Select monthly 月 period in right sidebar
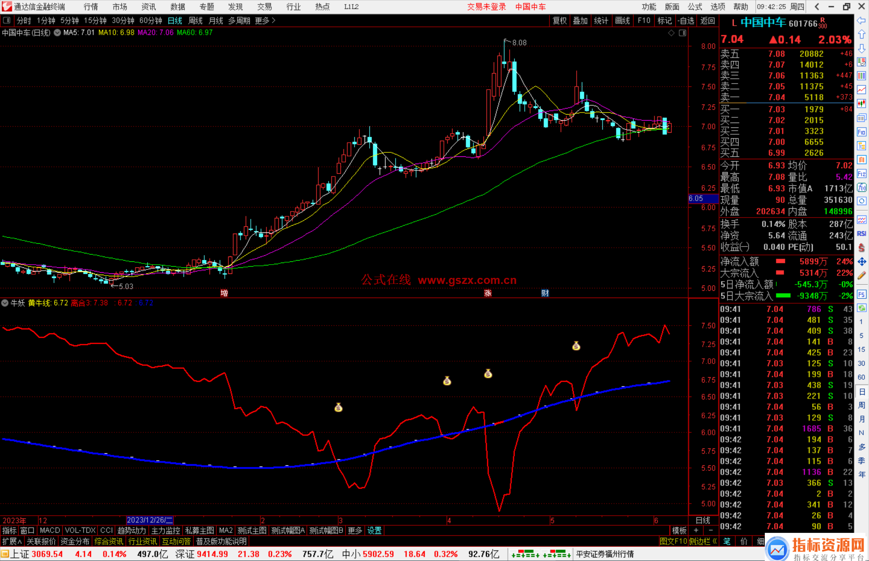The image size is (869, 561). coord(861,419)
